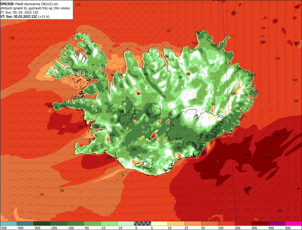Image resolution: width=302 pixels, height=230 pixels.
Task: Select the map value 78
Action: tap(169, 31)
